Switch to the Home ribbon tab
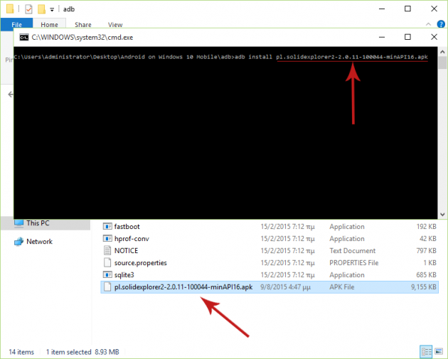This screenshot has width=448, height=359. coord(49,25)
